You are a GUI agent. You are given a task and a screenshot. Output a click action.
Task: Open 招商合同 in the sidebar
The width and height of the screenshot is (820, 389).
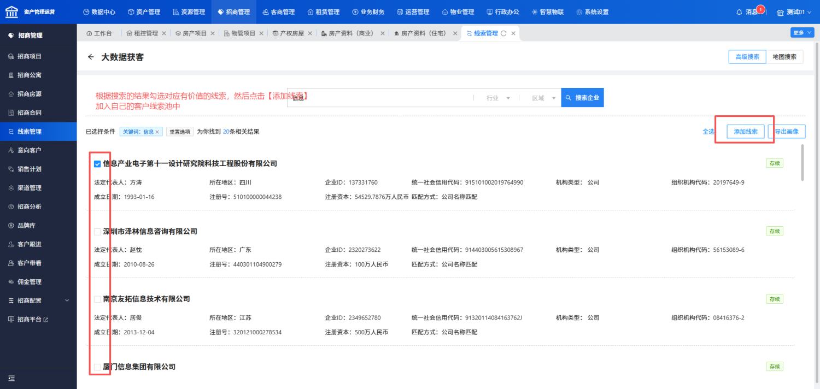click(x=38, y=113)
